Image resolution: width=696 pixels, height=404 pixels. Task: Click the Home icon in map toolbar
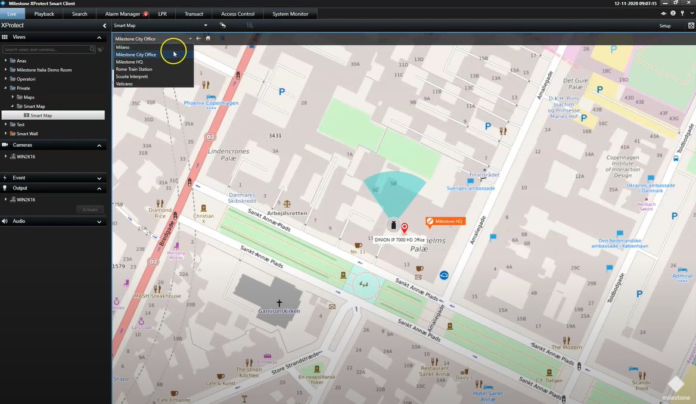208,38
